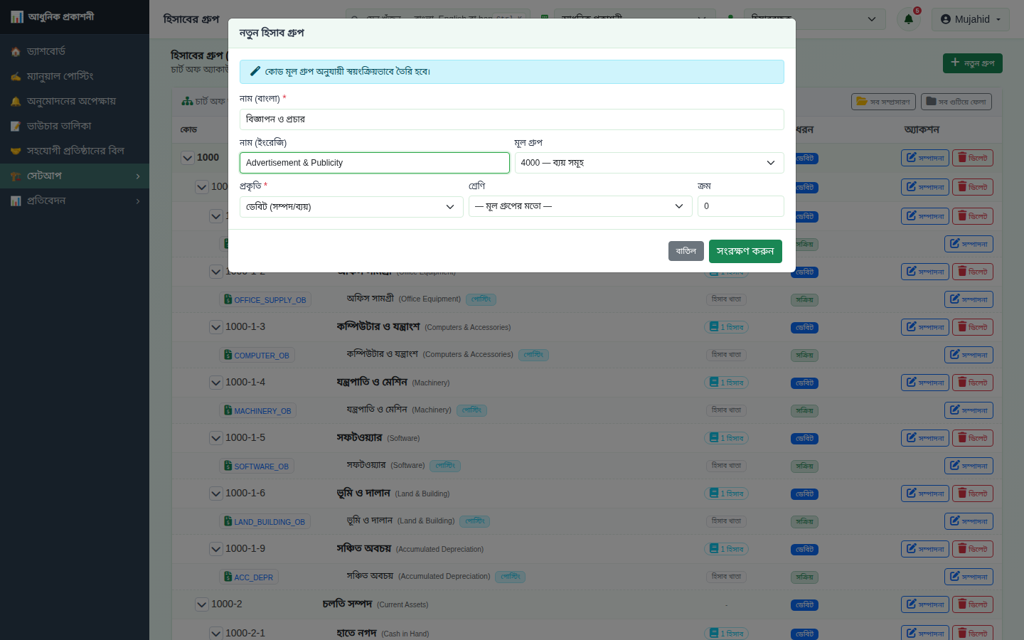Click the LAND_BUILDING_OB account code badge
This screenshot has width=1024, height=640.
click(265, 522)
